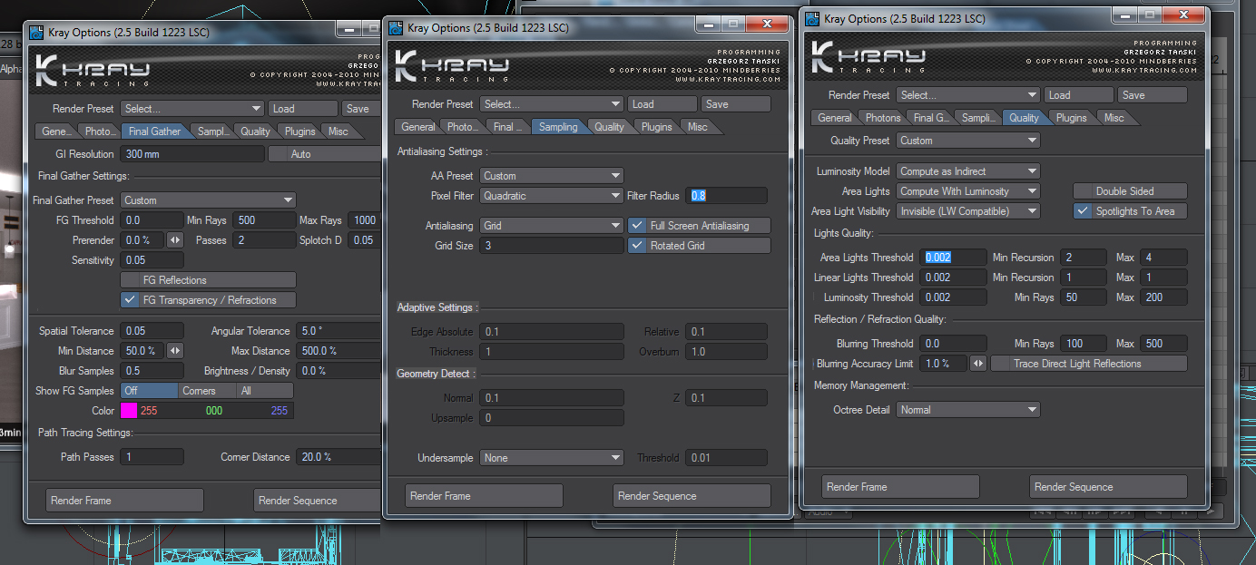Open the Final Gather Preset dropdown

point(208,200)
